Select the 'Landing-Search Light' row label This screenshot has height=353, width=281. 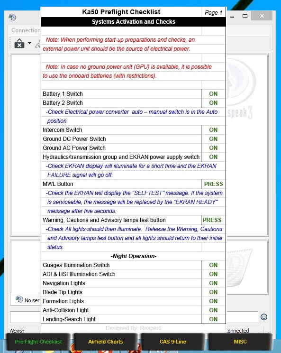(x=69, y=319)
